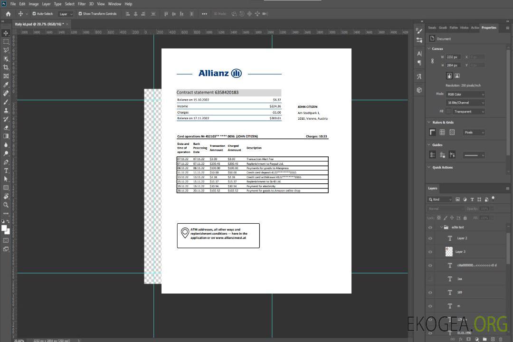Select the Gradient tool

6,136
